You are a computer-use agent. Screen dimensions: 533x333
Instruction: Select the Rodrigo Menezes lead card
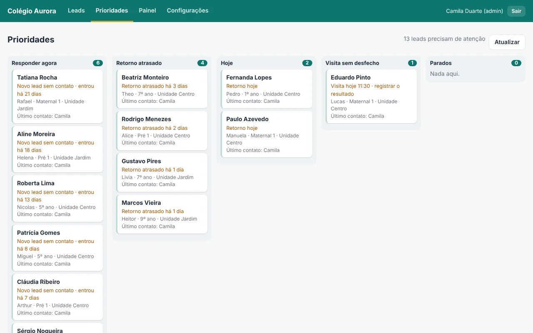click(162, 130)
